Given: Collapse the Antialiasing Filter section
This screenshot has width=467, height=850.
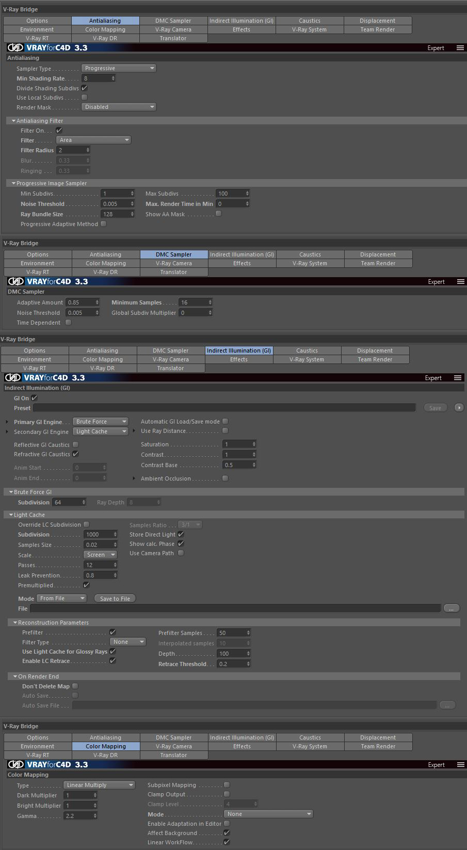Looking at the screenshot, I should coord(13,121).
